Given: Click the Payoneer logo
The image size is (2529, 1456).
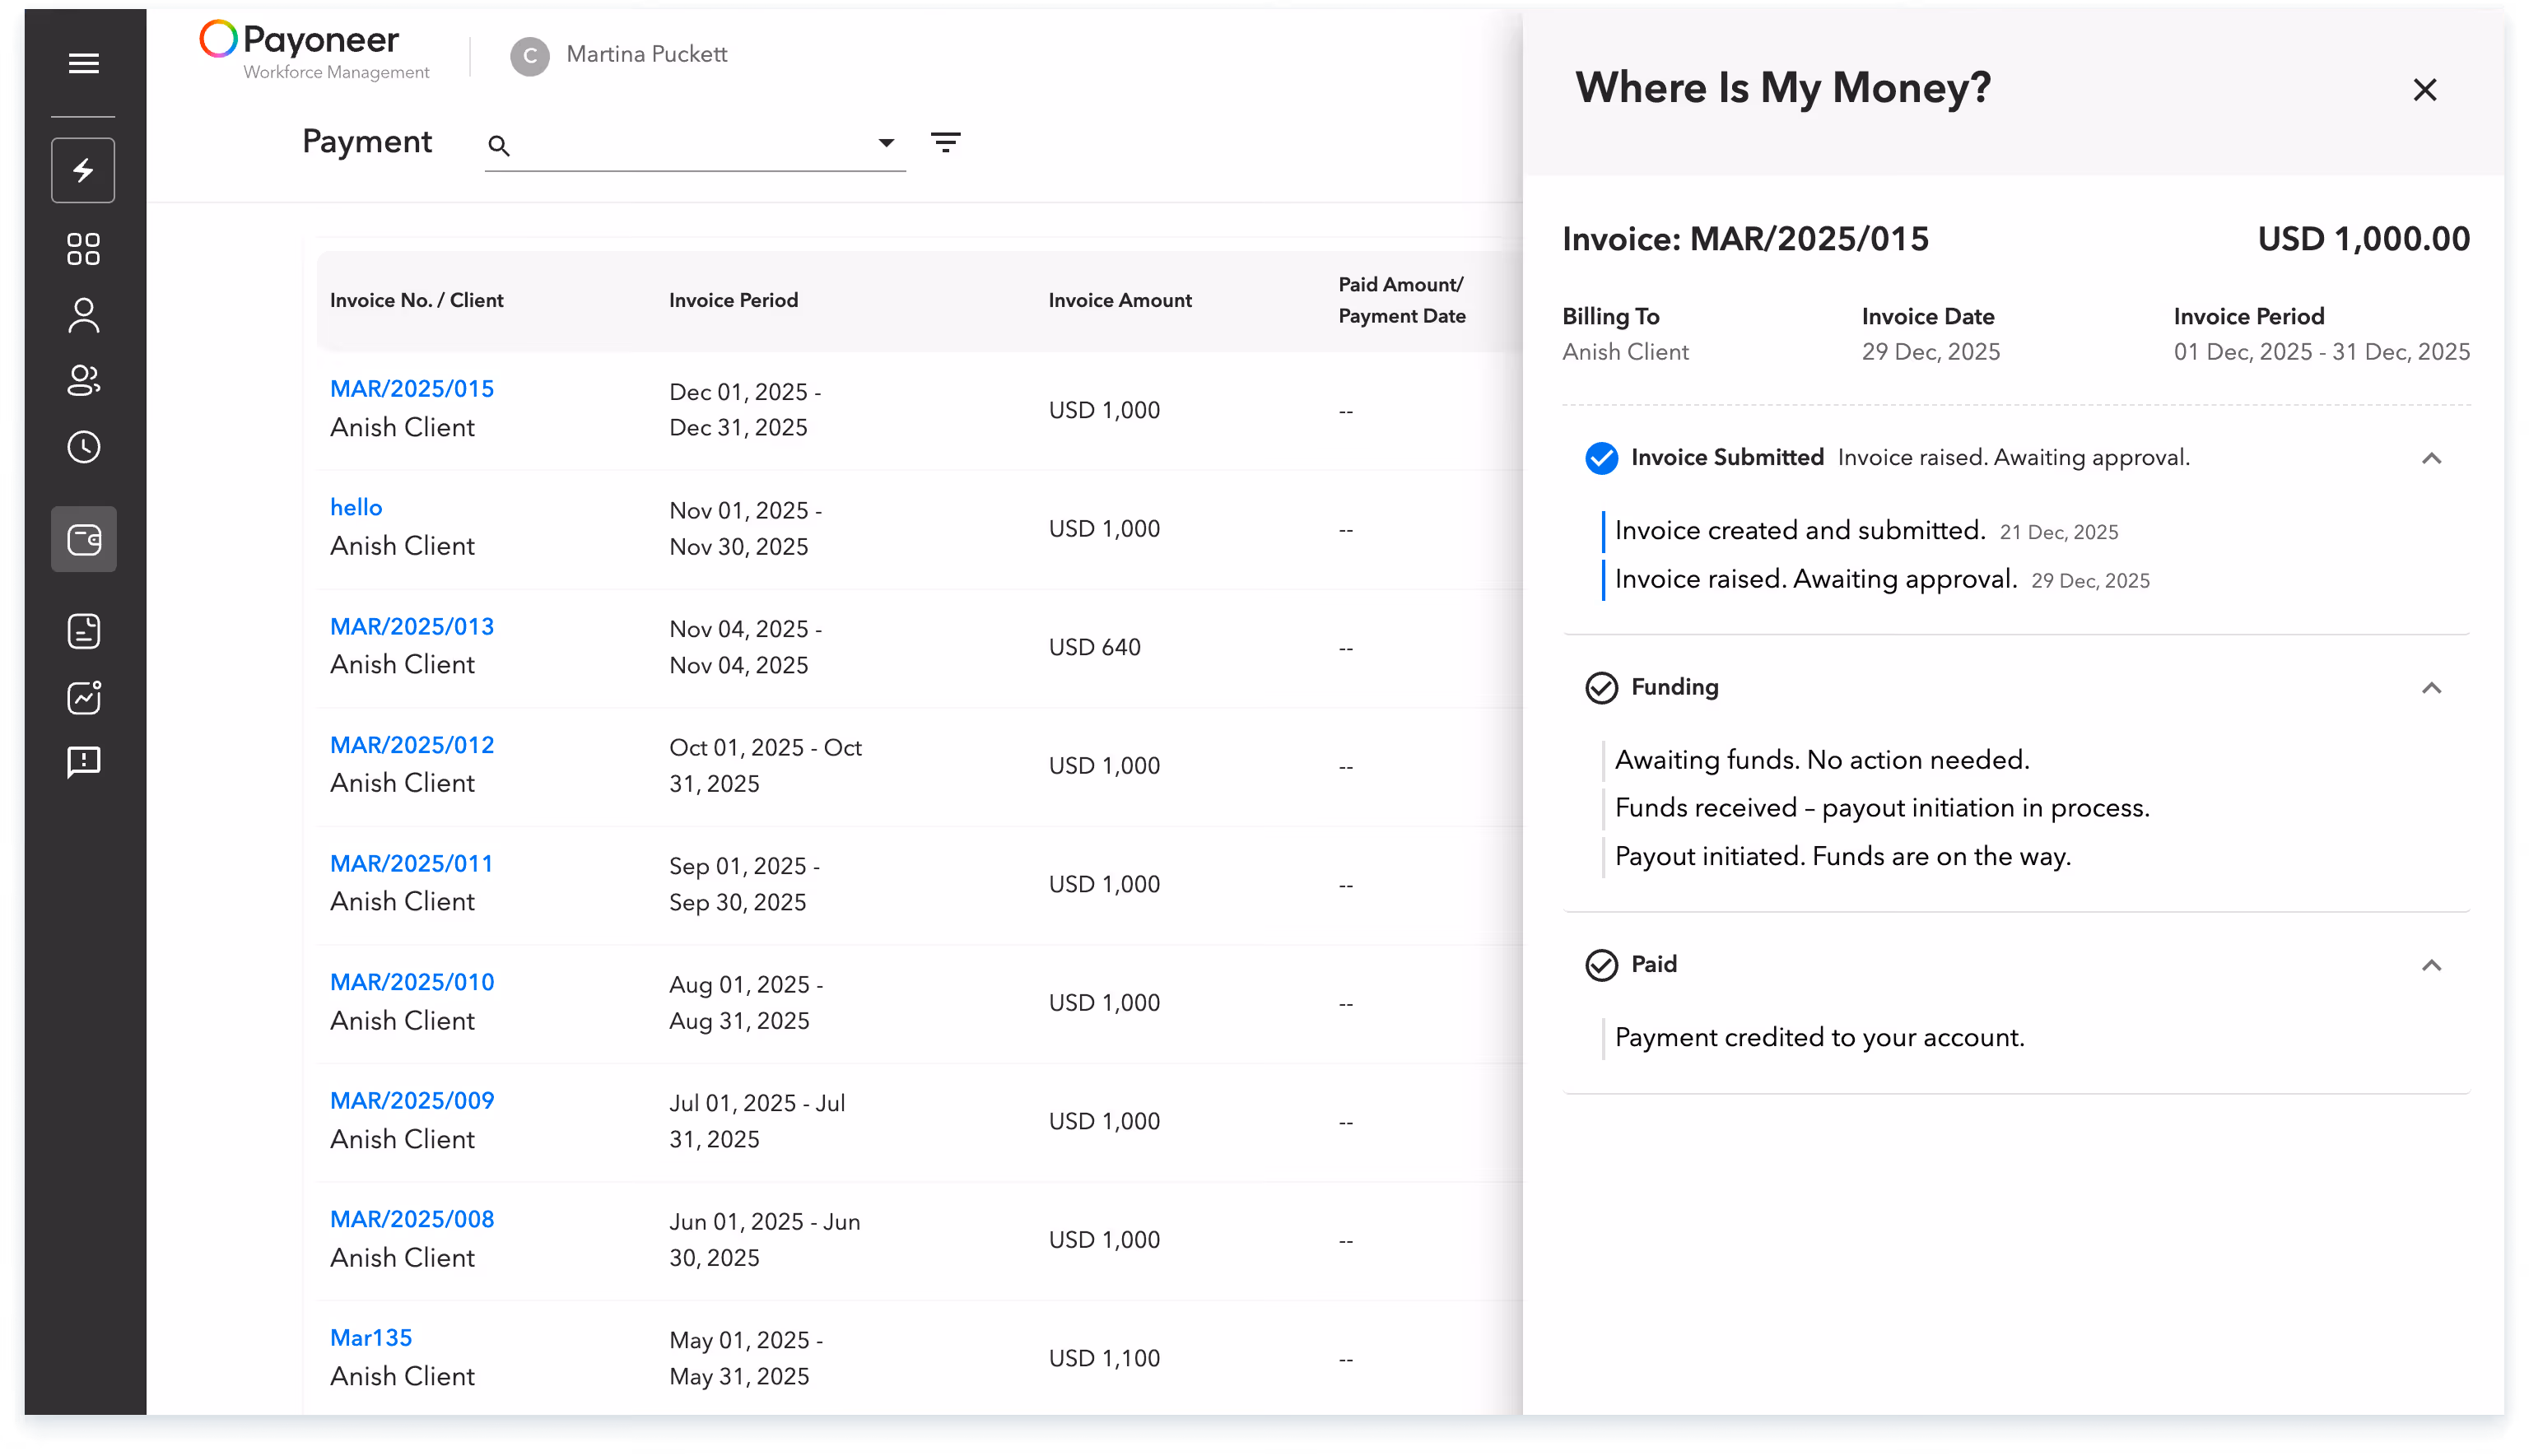Looking at the screenshot, I should [315, 50].
